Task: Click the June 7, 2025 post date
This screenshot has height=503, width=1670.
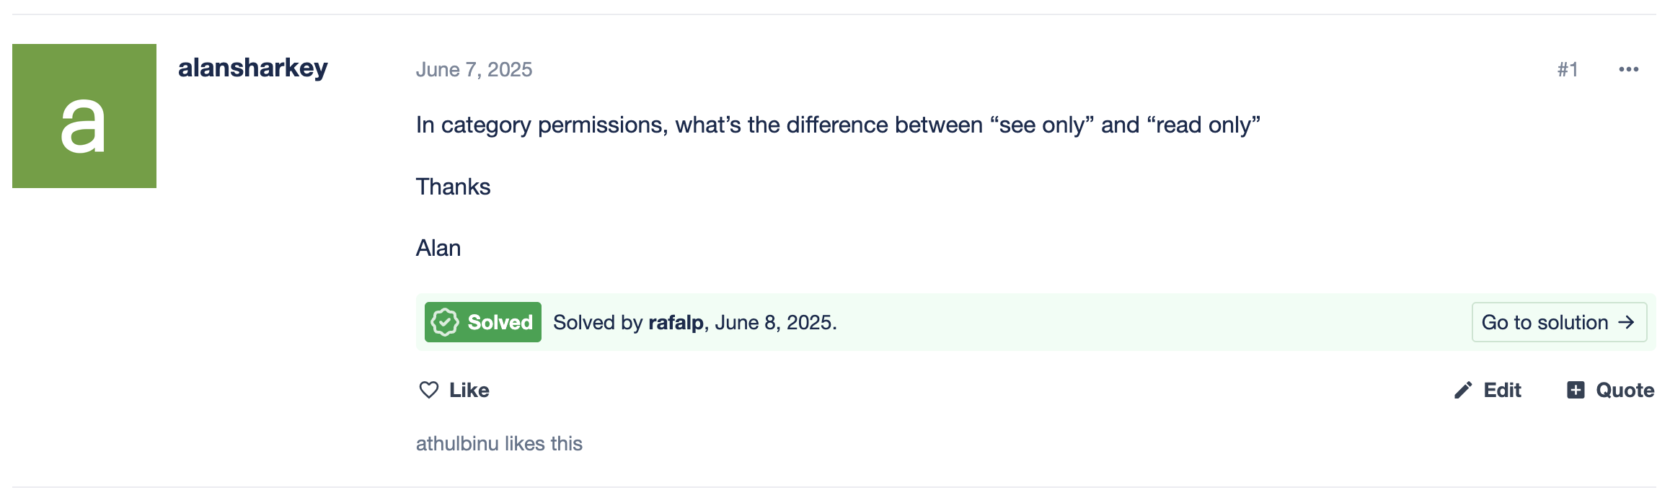Action: [474, 69]
